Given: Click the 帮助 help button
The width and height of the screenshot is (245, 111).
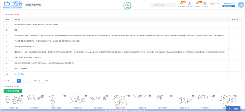Looking at the screenshot, I should [233, 109].
